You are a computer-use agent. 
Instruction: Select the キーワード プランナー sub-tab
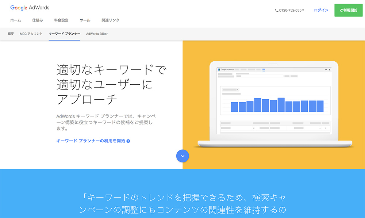65,34
